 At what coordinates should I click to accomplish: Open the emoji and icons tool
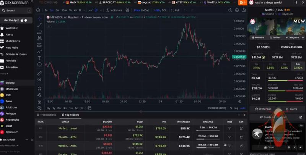click(39, 65)
